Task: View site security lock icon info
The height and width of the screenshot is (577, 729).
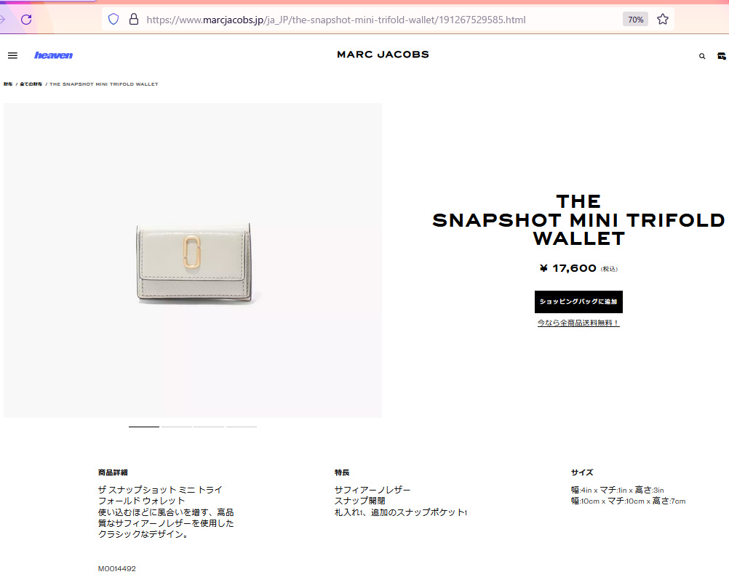Action: (134, 20)
